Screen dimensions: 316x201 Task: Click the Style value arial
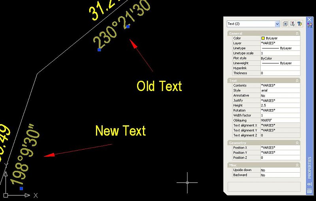click(280, 91)
